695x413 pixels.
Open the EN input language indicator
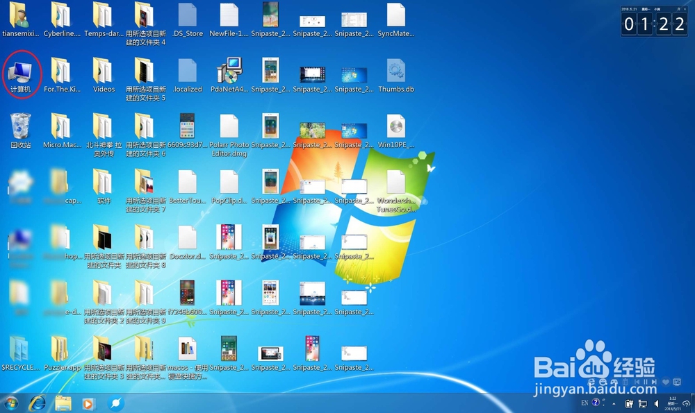[x=584, y=403]
